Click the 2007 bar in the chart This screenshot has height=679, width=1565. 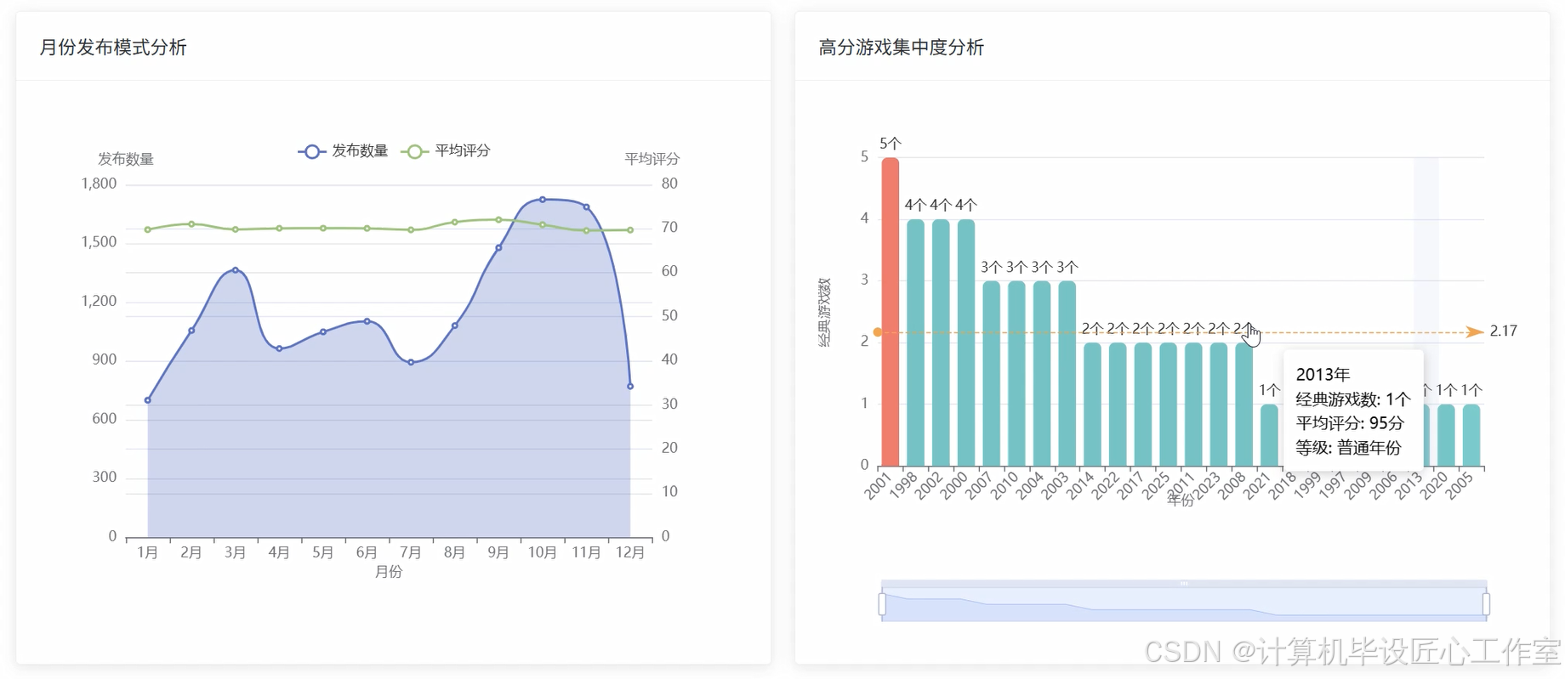[991, 373]
